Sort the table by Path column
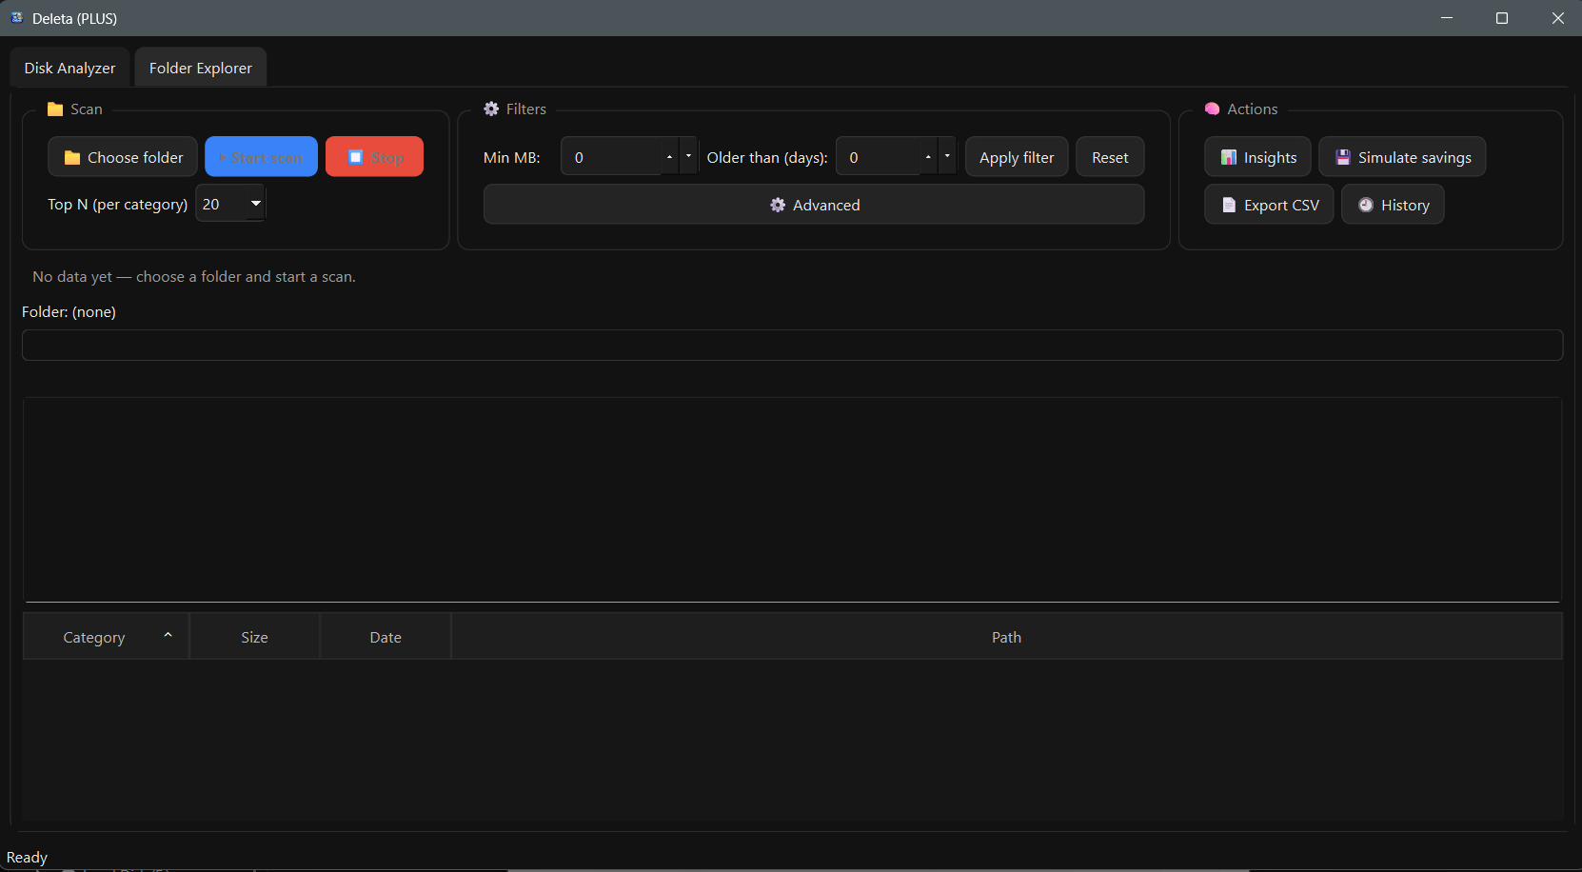This screenshot has width=1582, height=872. pyautogui.click(x=1006, y=637)
